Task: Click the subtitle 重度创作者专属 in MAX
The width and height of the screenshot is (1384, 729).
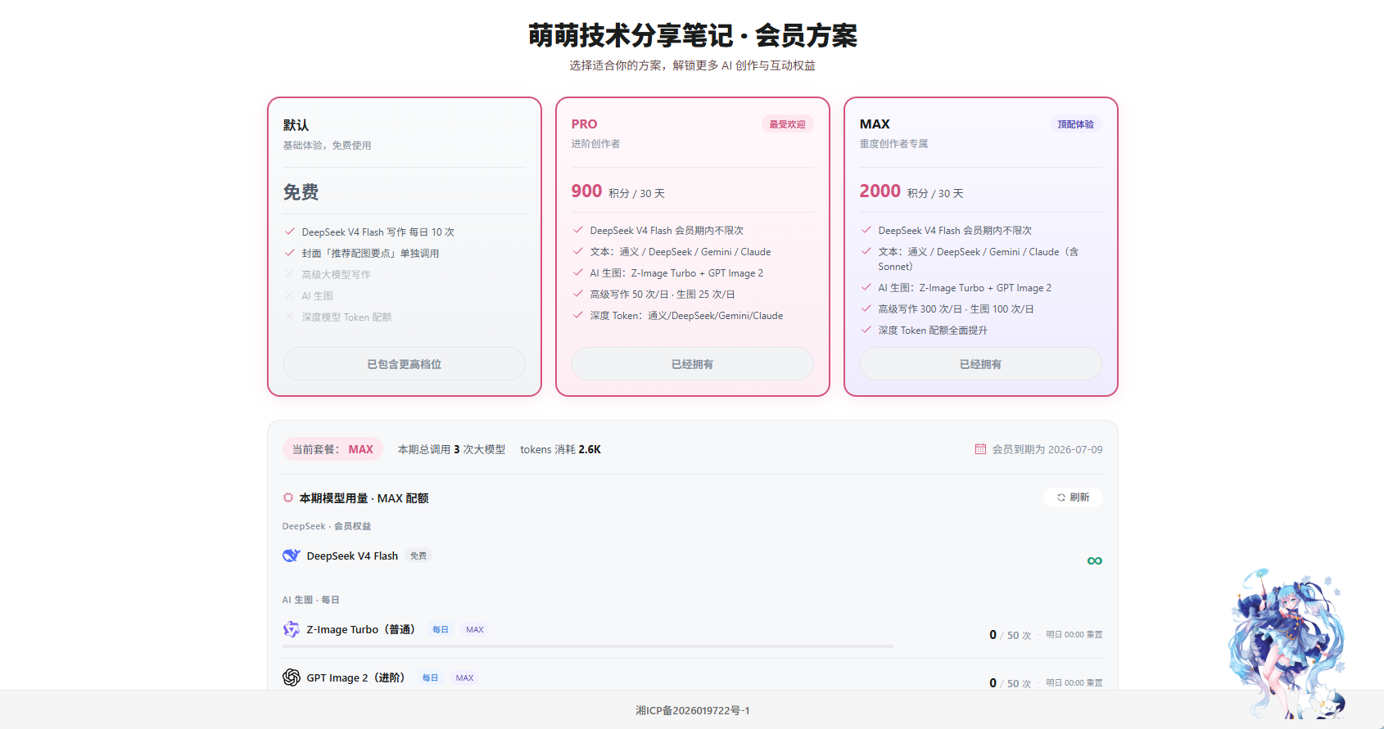Action: click(x=894, y=144)
